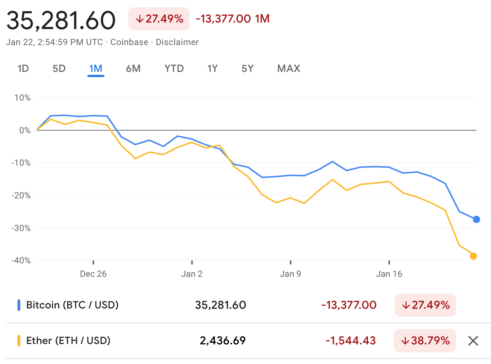The width and height of the screenshot is (491, 364).
Task: Click the 38.79% decline badge in the Ether row
Action: point(425,341)
